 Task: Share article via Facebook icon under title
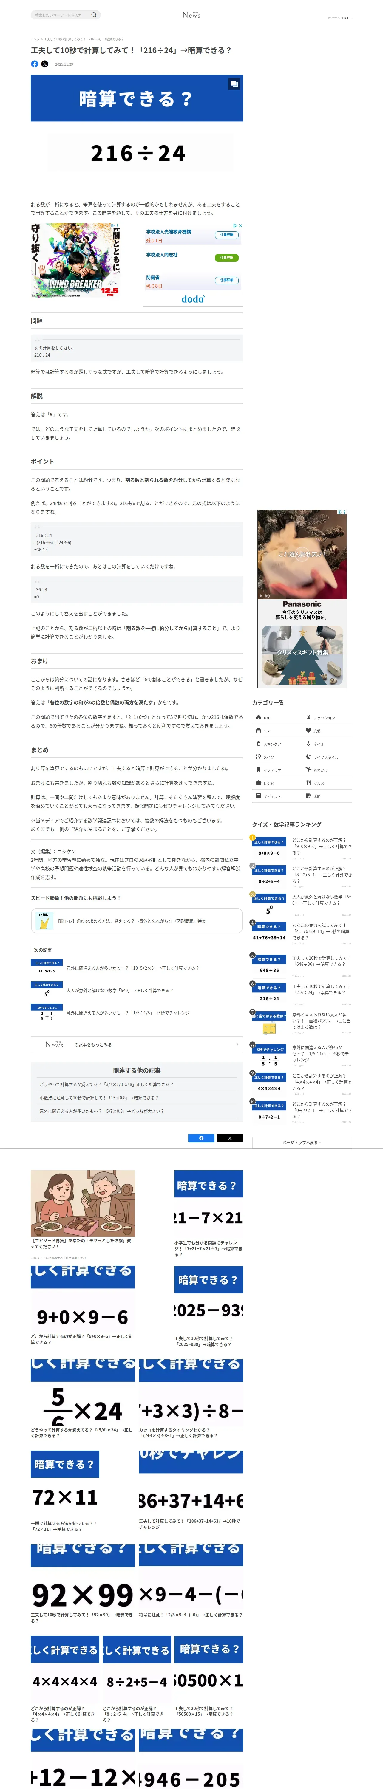tap(35, 64)
